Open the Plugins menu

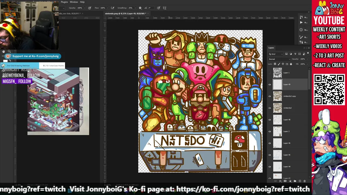coord(64,2)
